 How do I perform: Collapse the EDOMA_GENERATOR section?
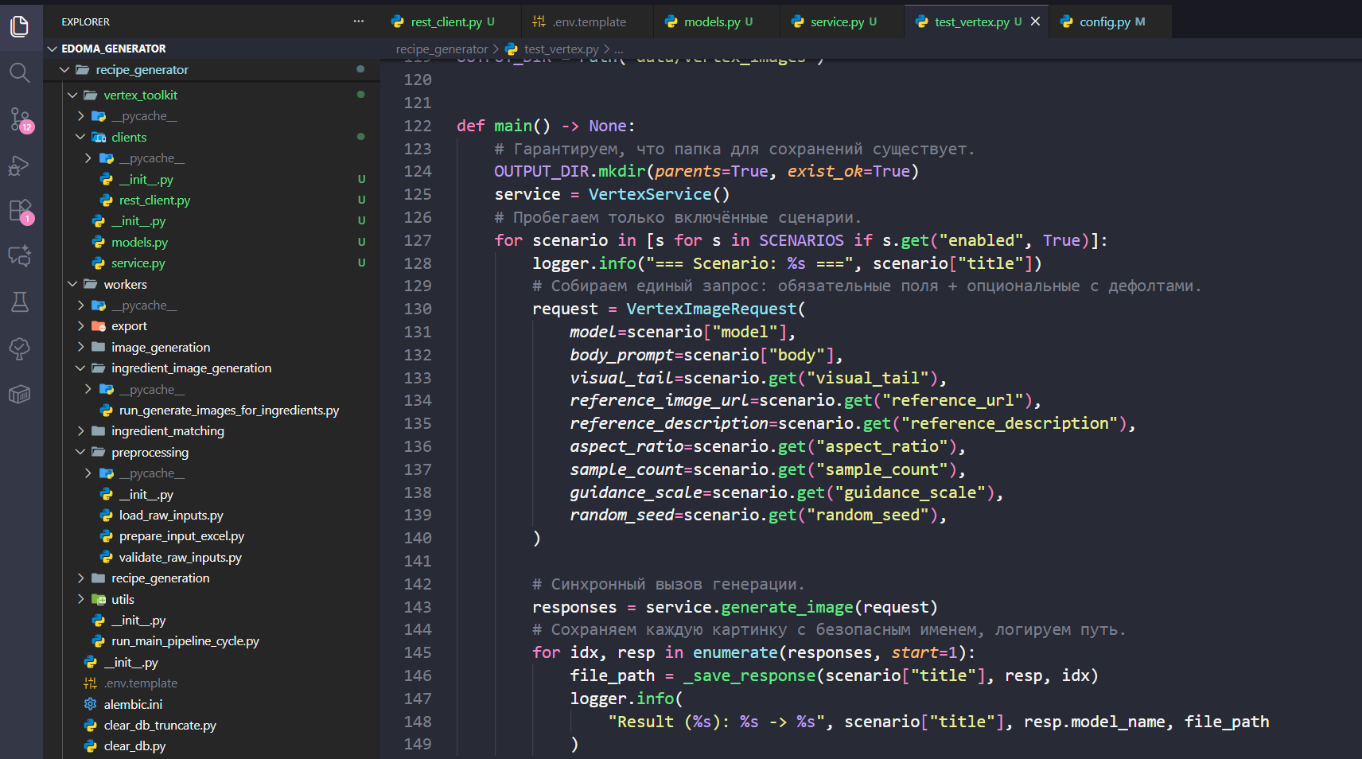[x=53, y=49]
